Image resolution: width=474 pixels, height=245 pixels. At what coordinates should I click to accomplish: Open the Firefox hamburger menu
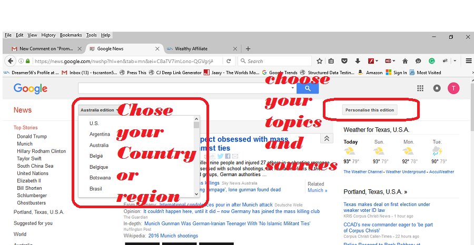[x=469, y=61]
